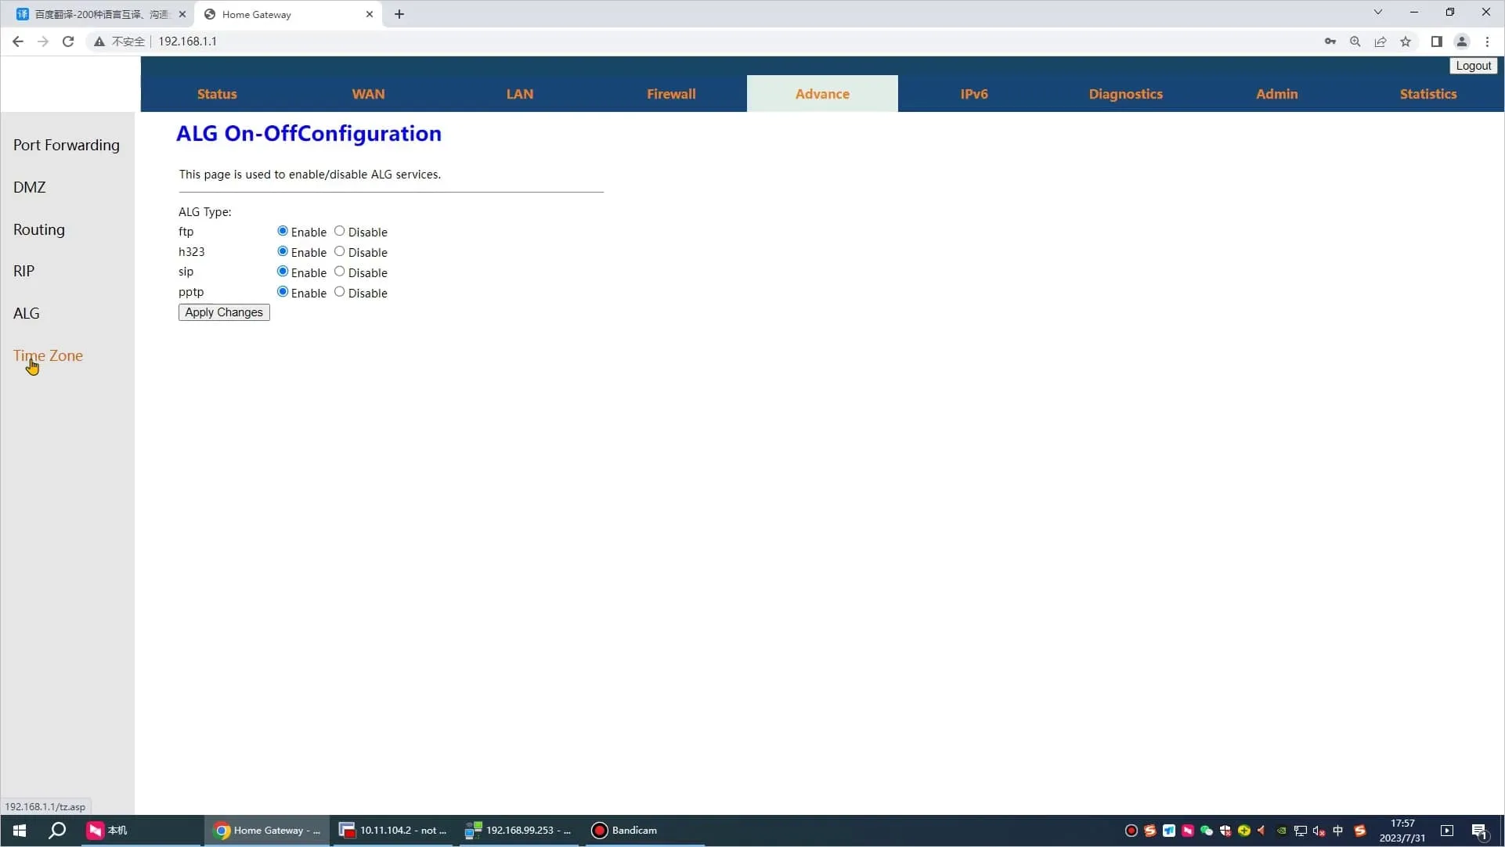Click the Apply Changes button

tap(224, 312)
